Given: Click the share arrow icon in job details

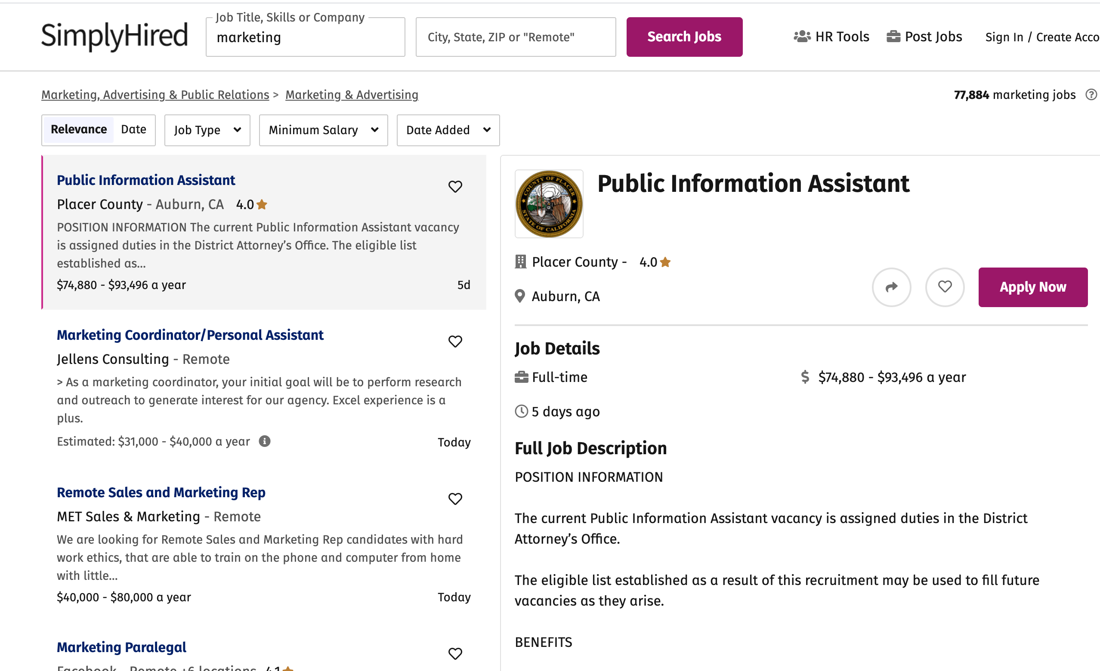Looking at the screenshot, I should 891,287.
